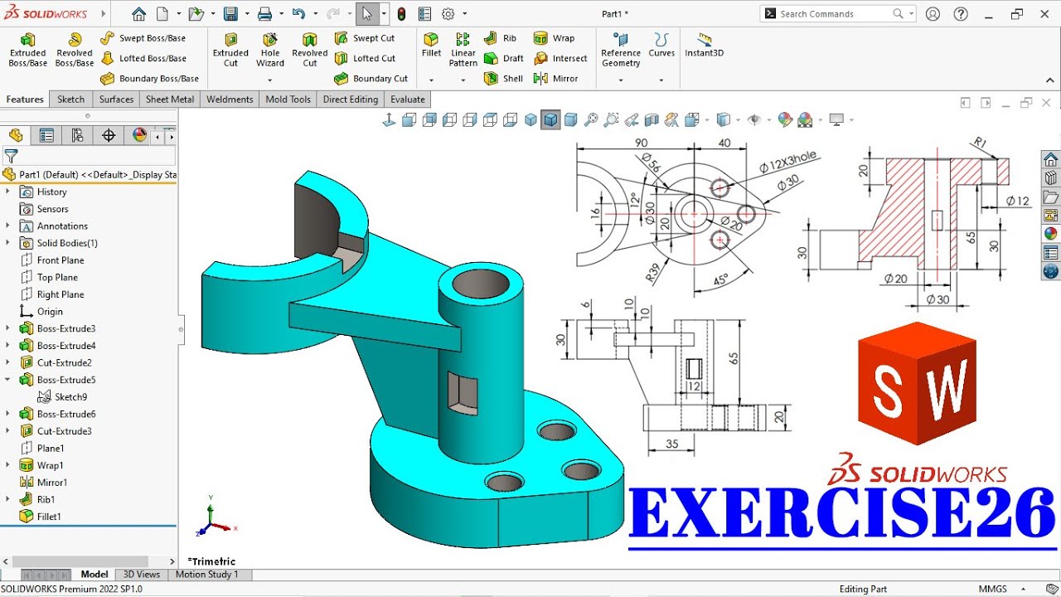1061x597 pixels.
Task: Select the Revolved Cut tool
Action: pos(310,51)
